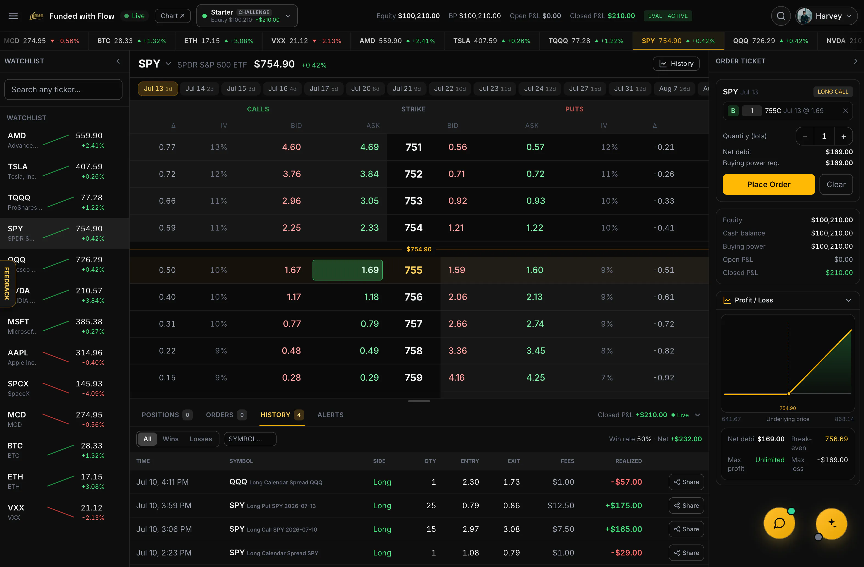Select the Jul 13 1d expiration
The width and height of the screenshot is (864, 567).
click(158, 89)
